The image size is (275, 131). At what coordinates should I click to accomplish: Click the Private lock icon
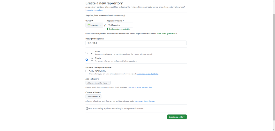point(92,59)
